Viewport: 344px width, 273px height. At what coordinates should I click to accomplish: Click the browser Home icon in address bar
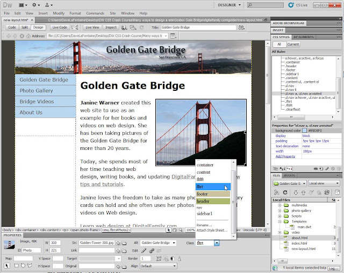[28, 36]
